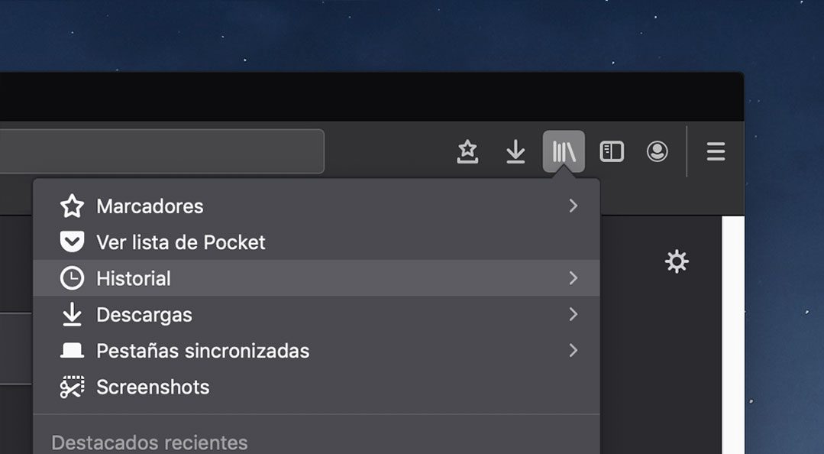Click the Pocket shield icon in the menu
The image size is (824, 454).
point(72,242)
